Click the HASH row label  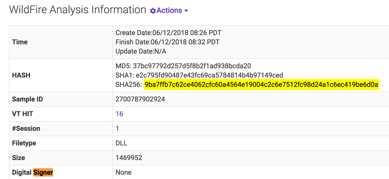pyautogui.click(x=21, y=75)
